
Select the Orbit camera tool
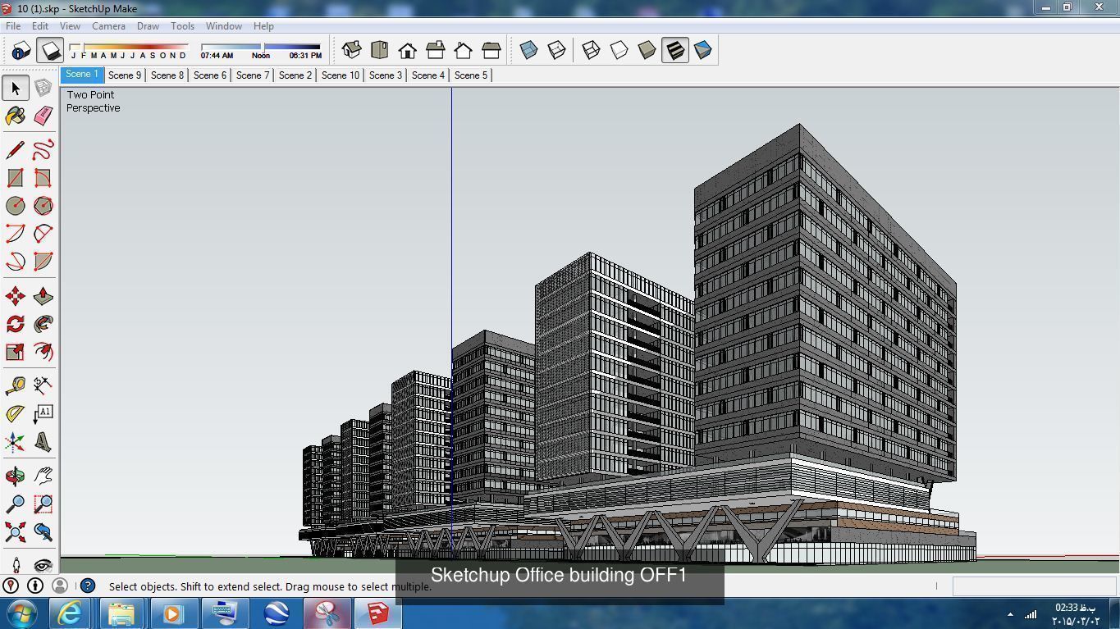15,476
